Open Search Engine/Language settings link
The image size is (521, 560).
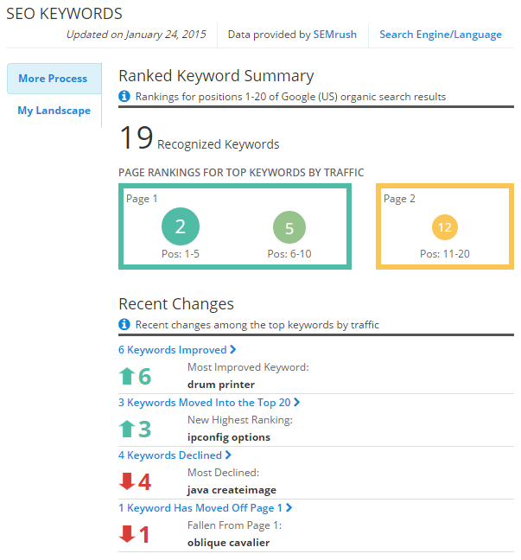click(441, 35)
